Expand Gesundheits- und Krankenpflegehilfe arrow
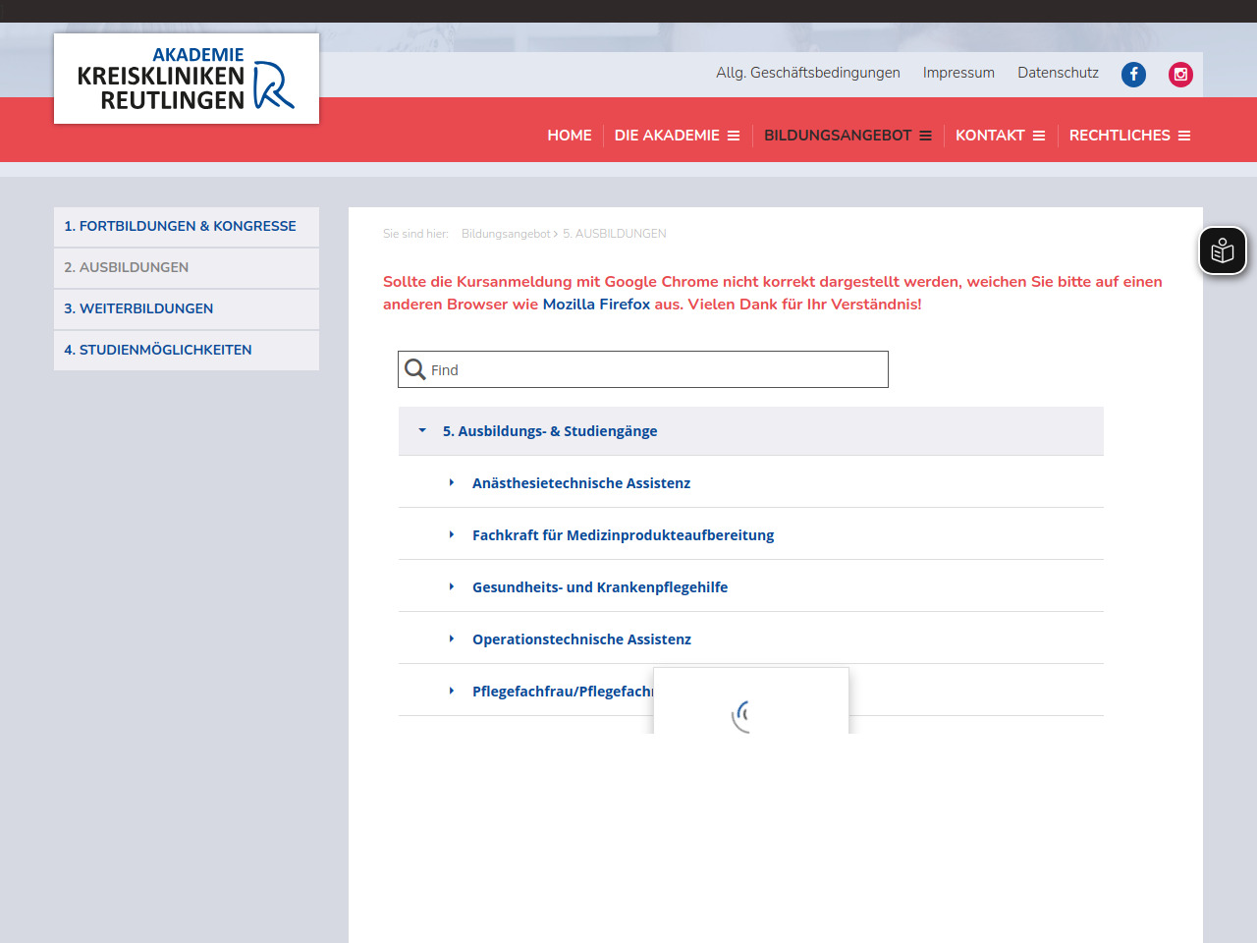Screen dimensions: 1257x943 tap(452, 586)
